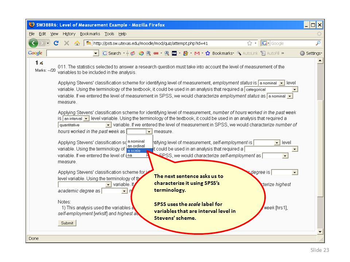Open the employment status 'a nominal' Stevens dropdown

[x=271, y=83]
